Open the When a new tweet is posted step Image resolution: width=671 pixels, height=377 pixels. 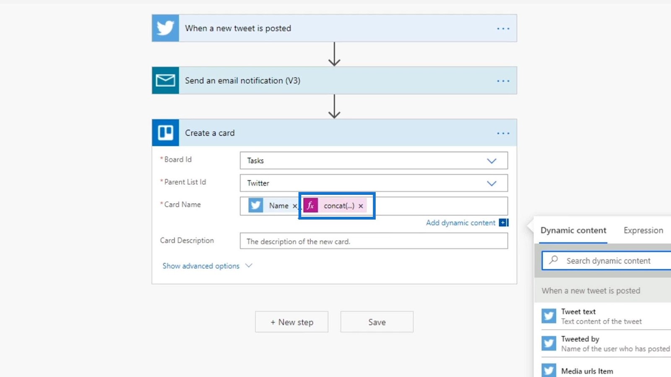click(x=334, y=28)
